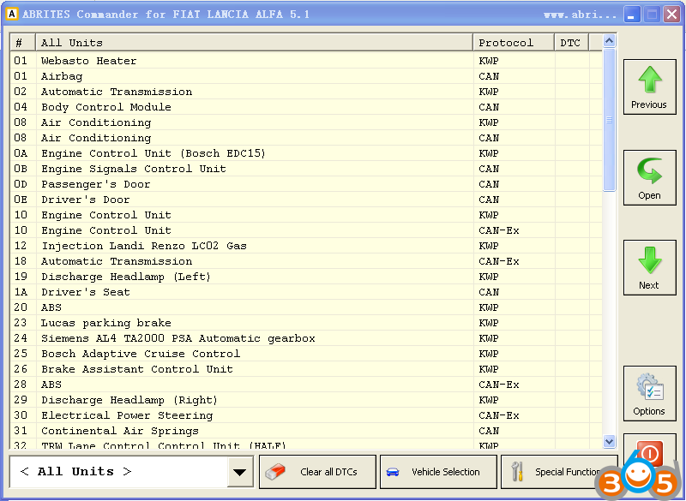The width and height of the screenshot is (686, 501).
Task: Click the green Next down-arrow button
Action: (x=649, y=267)
